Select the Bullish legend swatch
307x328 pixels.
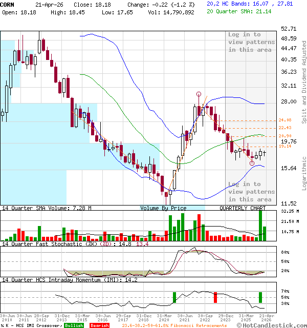pyautogui.click(x=74, y=325)
